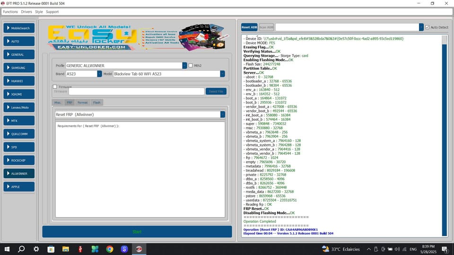Open the Lenovo/Moto sidebar category

click(x=19, y=107)
